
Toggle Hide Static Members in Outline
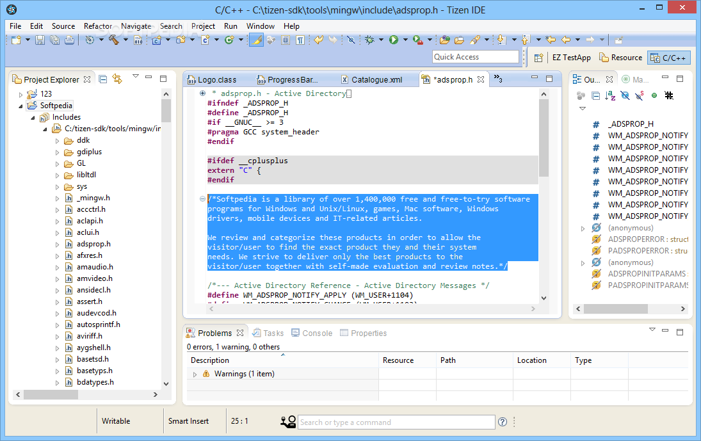click(x=640, y=95)
